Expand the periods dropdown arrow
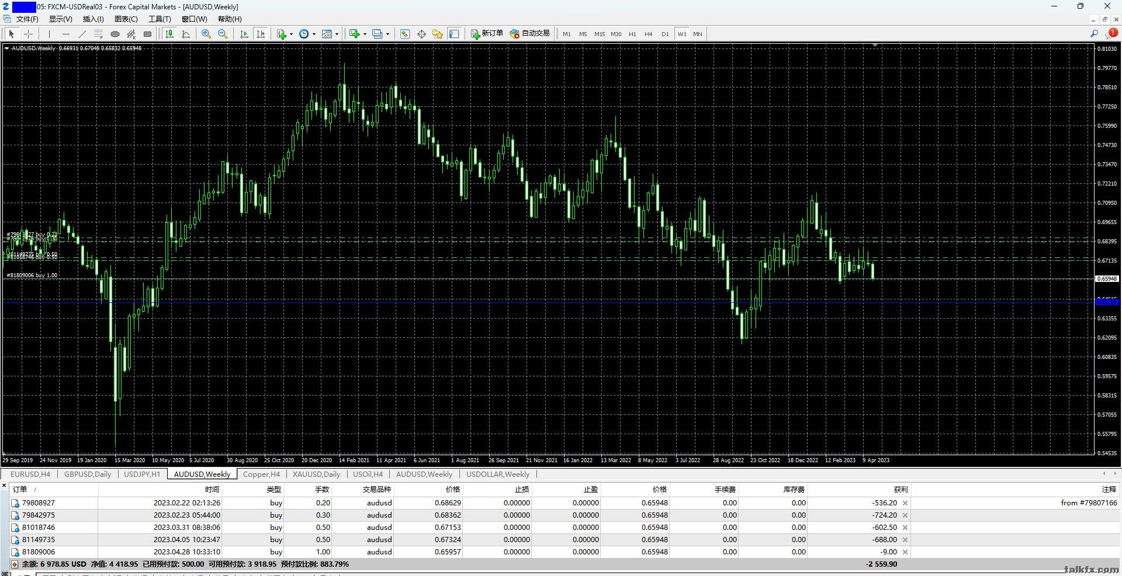Screen dimensions: 1122x576 (314, 34)
